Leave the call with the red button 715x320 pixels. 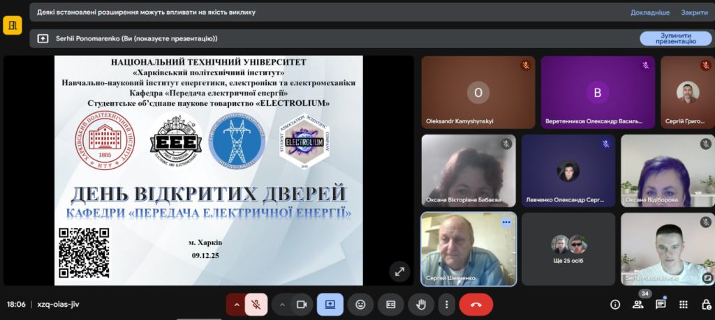[476, 305]
